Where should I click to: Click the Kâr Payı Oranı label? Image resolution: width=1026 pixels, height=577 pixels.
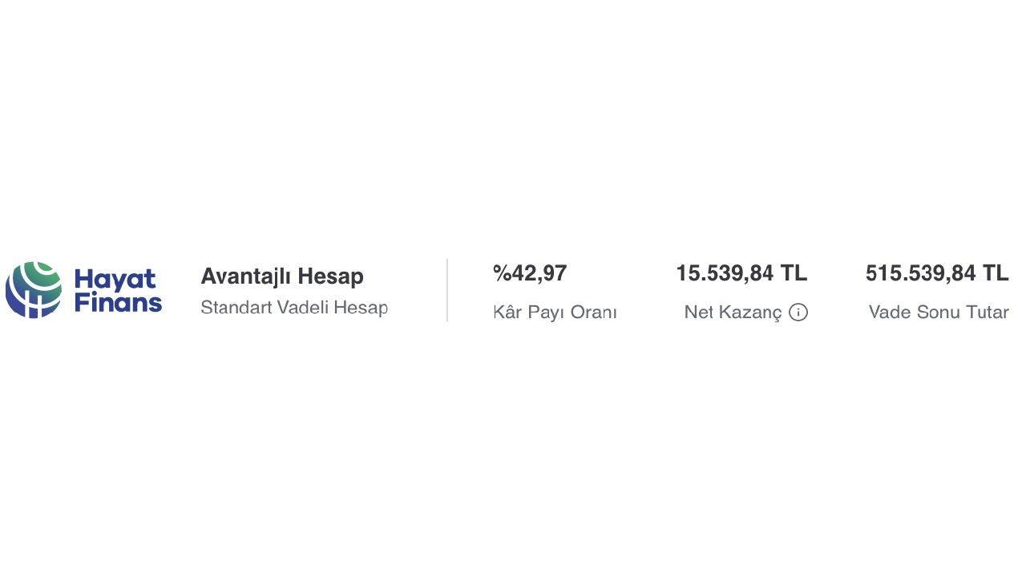(555, 313)
